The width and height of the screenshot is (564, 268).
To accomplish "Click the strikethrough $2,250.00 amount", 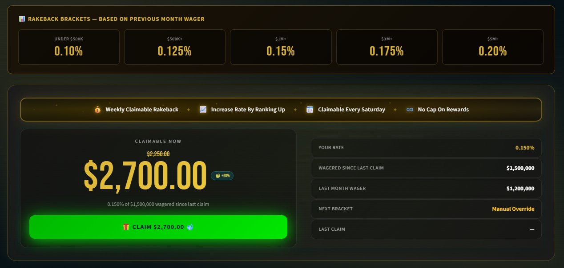I will coord(158,153).
